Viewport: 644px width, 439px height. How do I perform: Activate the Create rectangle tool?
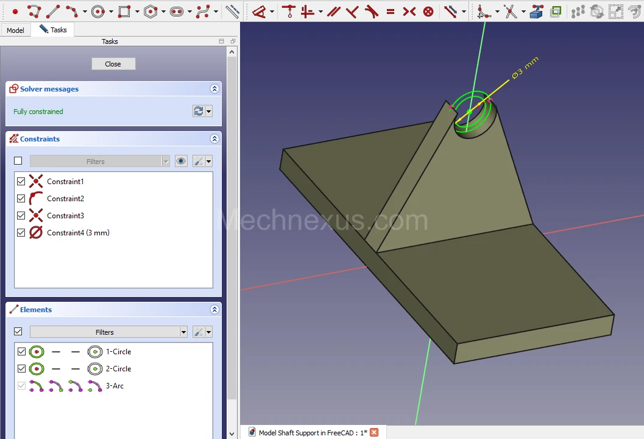(124, 11)
